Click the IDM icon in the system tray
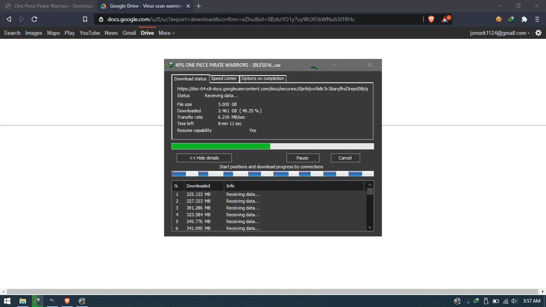This screenshot has width=546, height=307. (x=476, y=301)
